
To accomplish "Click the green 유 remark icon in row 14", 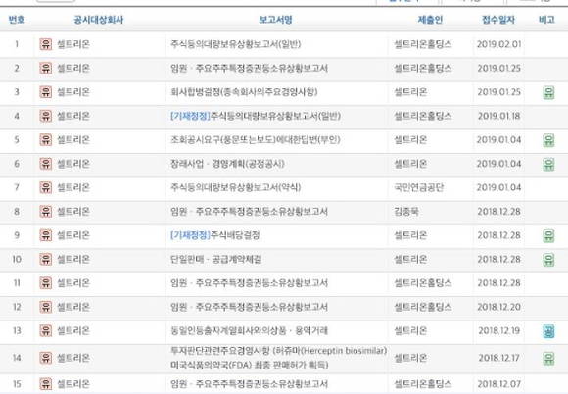I will (548, 359).
